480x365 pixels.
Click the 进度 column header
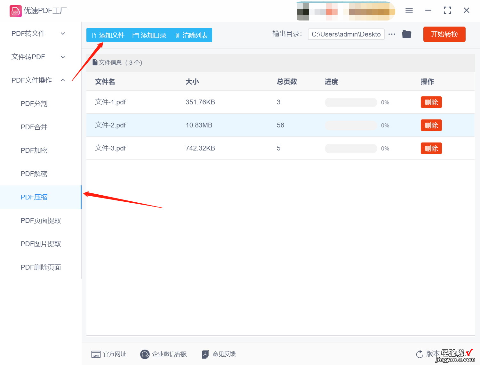(332, 82)
